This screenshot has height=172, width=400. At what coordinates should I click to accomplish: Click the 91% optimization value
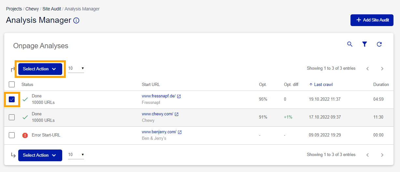(263, 117)
